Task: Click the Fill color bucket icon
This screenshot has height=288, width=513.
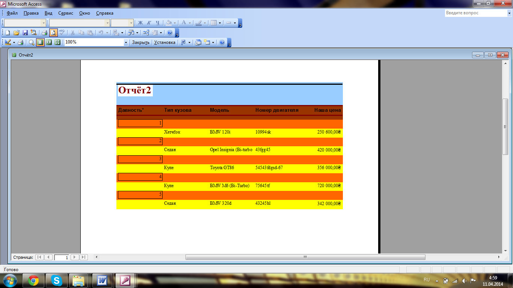Action: point(169,23)
